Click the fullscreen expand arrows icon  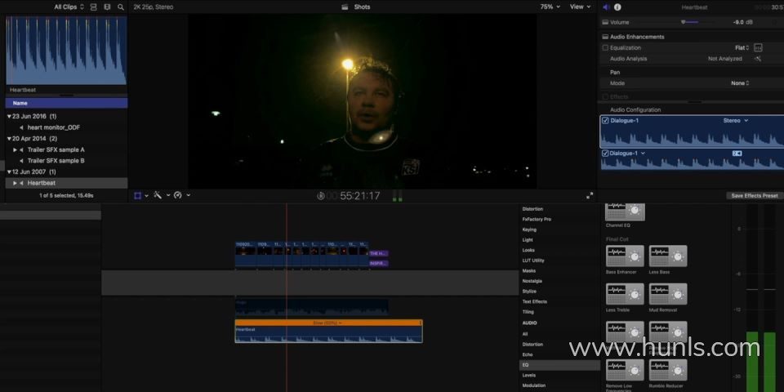coord(590,195)
